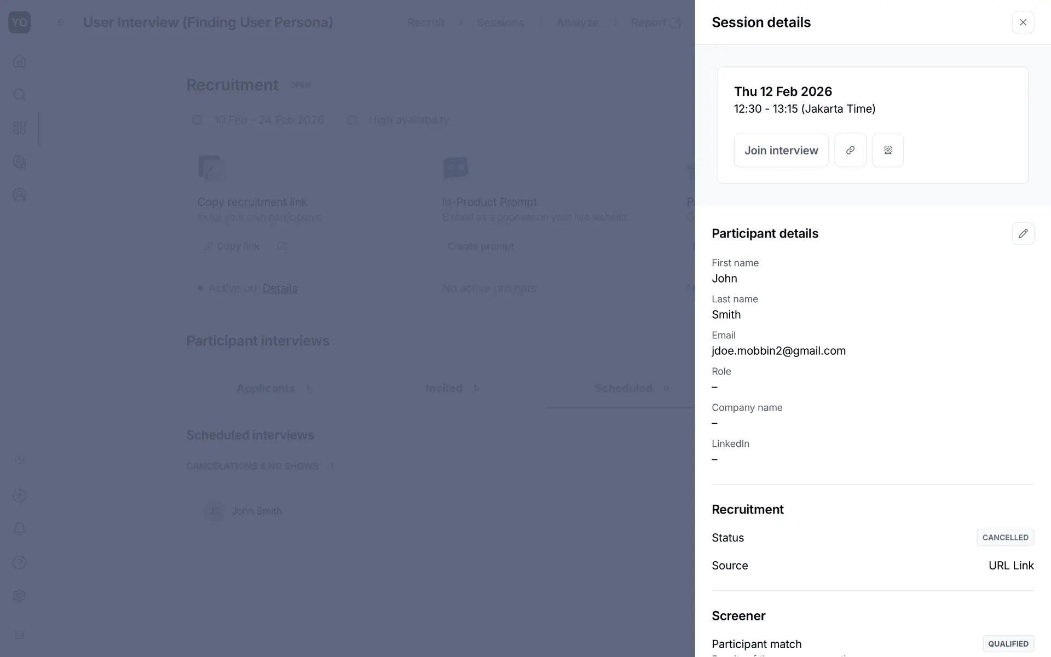The image size is (1051, 657).
Task: Open the home icon in the sidebar
Action: 20,61
